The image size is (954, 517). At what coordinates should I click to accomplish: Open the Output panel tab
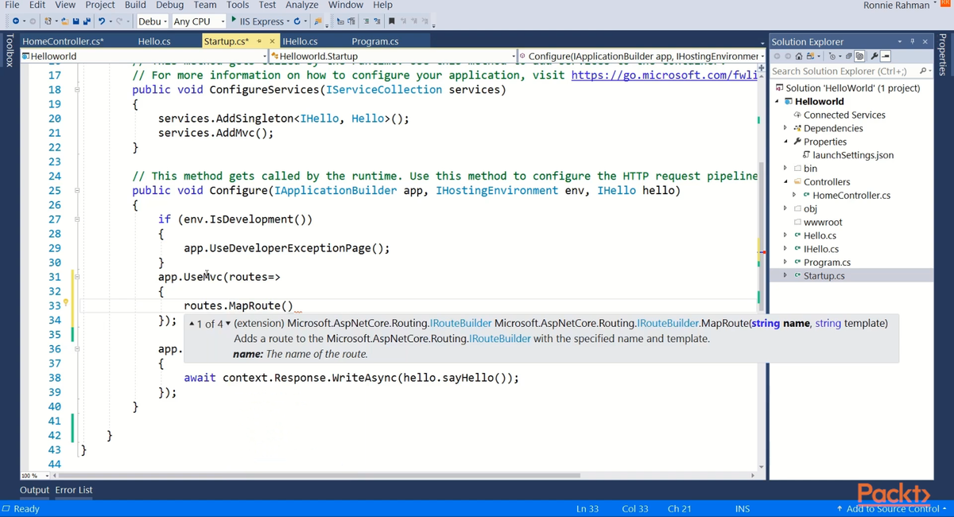[x=34, y=490]
